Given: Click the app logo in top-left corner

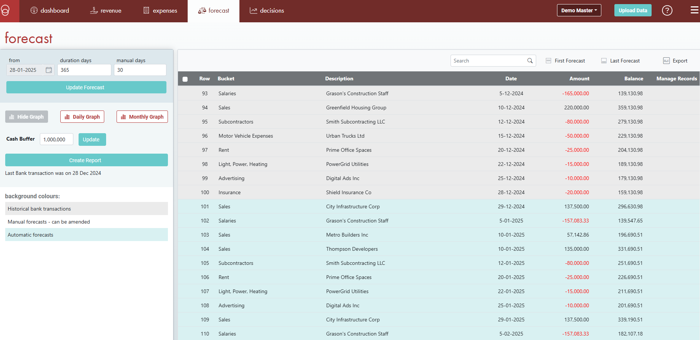Looking at the screenshot, I should (5, 10).
